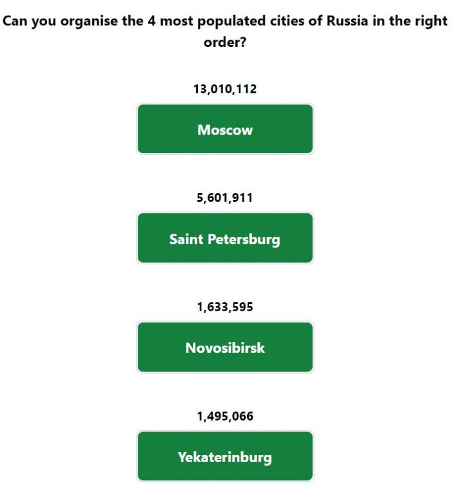
Task: Click the 13,010,112 population figure
Action: click(225, 89)
